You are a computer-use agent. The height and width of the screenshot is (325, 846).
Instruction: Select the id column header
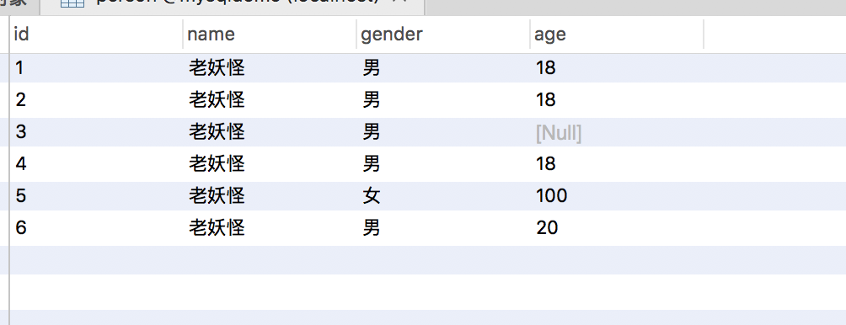[x=97, y=35]
